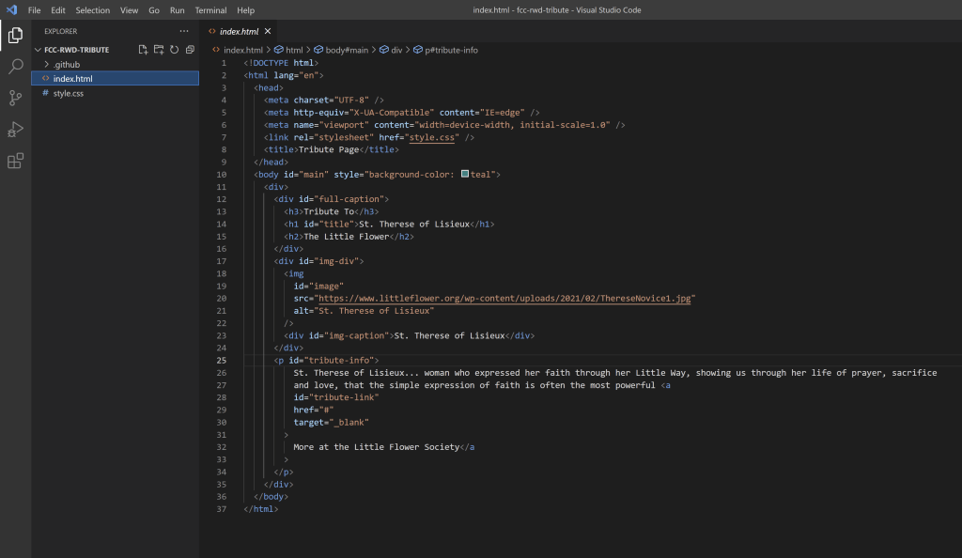The height and width of the screenshot is (558, 962).
Task: Open the Search view in activity bar
Action: (x=15, y=67)
